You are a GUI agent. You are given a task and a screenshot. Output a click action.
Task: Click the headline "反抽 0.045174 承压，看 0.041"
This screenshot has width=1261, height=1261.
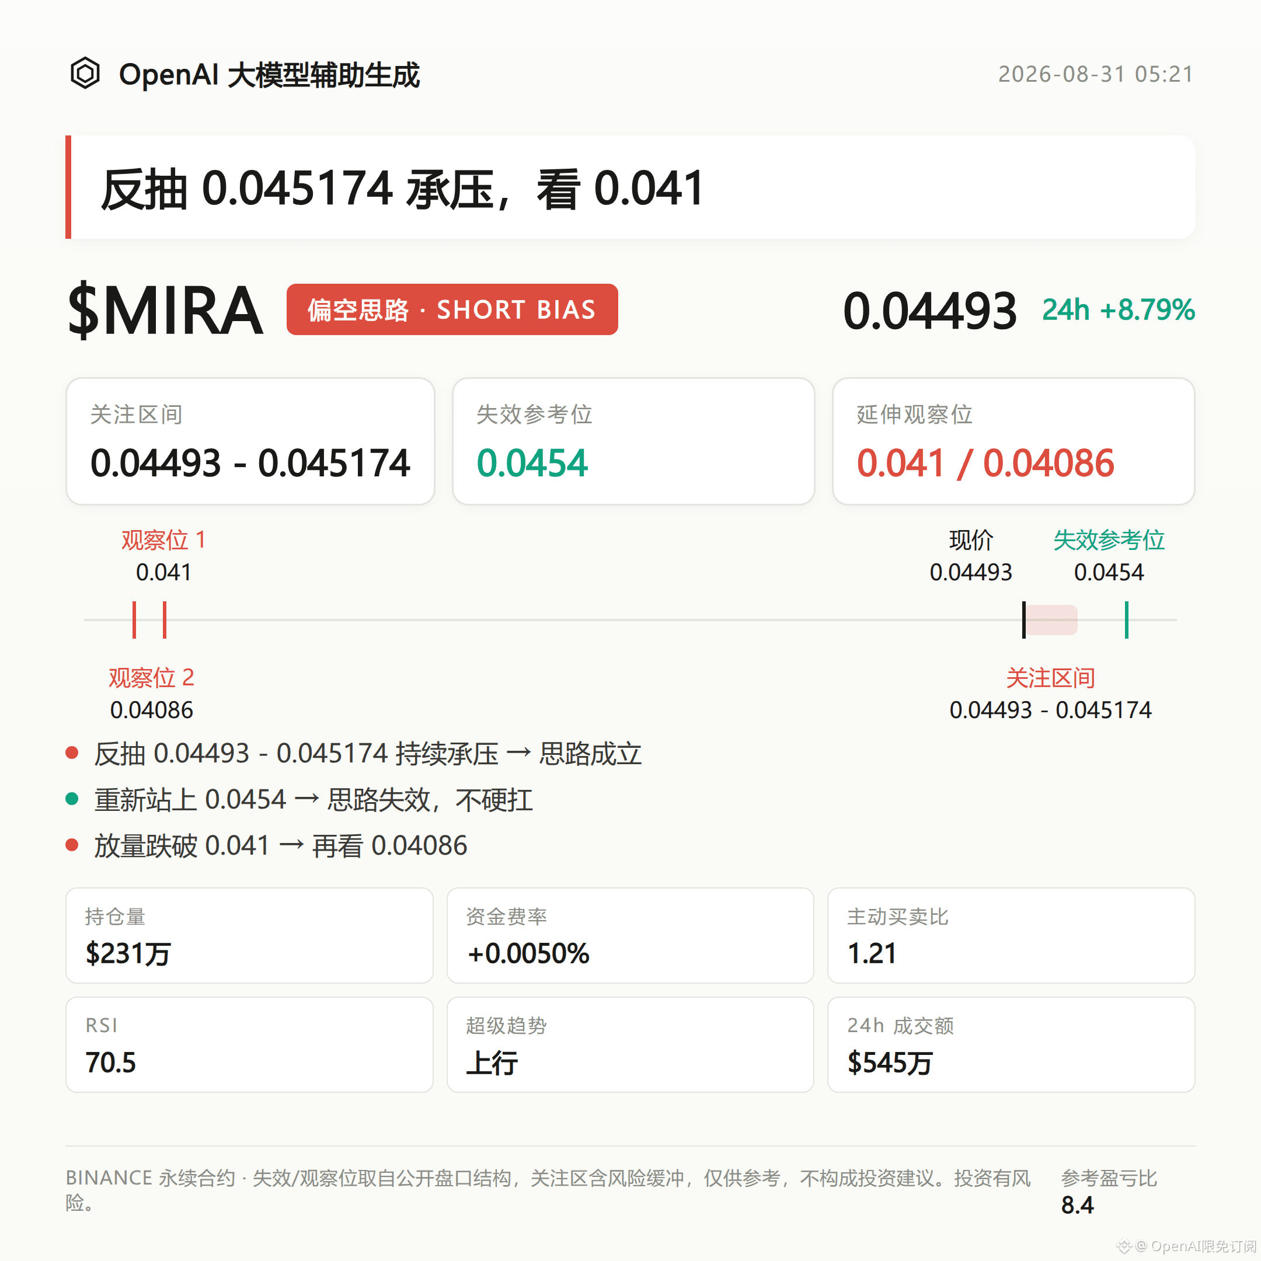click(402, 188)
